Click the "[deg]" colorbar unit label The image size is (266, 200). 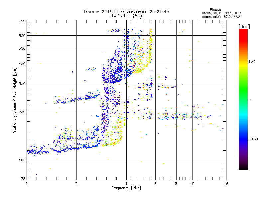[x=244, y=27]
